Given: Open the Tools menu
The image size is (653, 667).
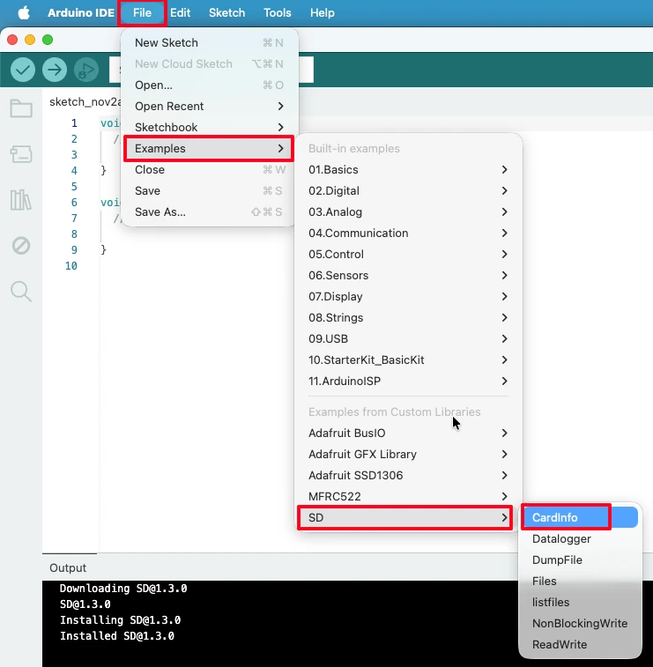Looking at the screenshot, I should tap(278, 12).
